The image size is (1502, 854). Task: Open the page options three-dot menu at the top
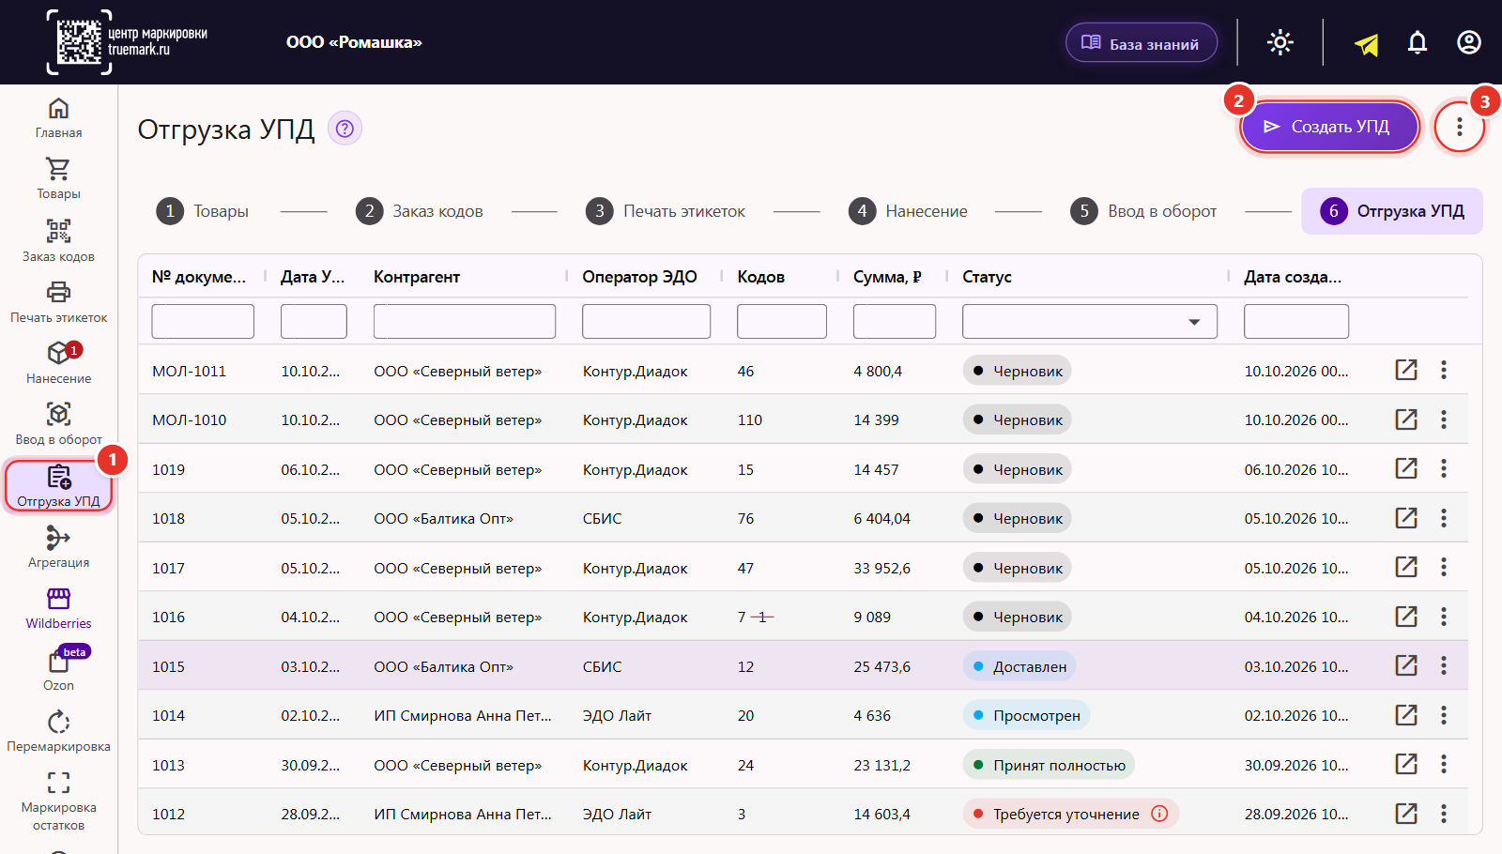[x=1459, y=127]
